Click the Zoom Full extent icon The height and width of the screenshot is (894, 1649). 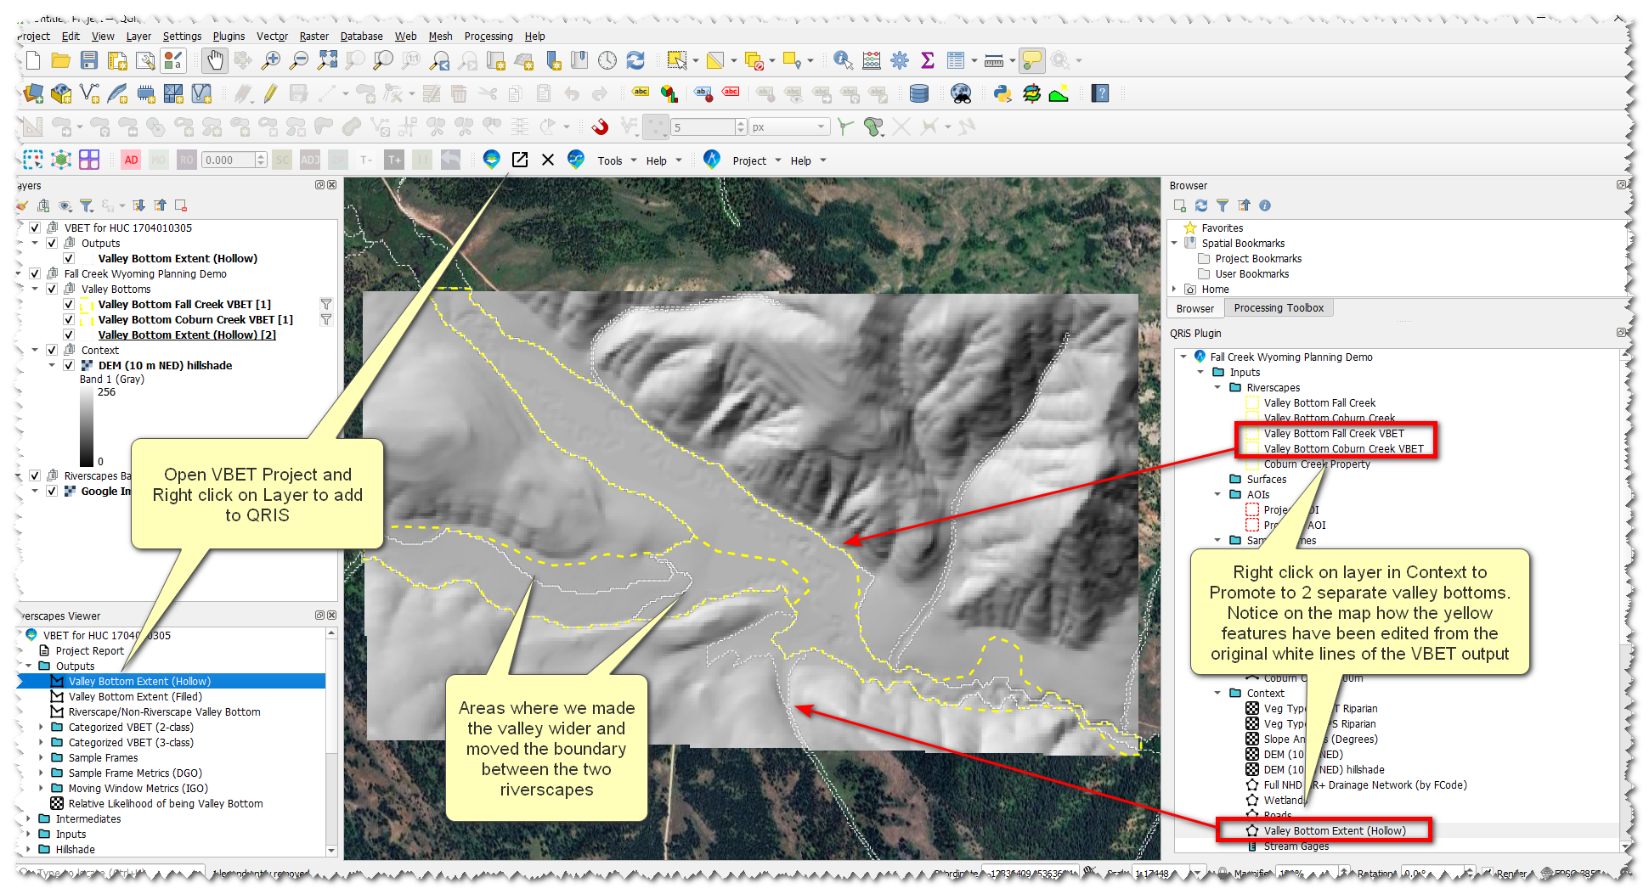pyautogui.click(x=327, y=60)
